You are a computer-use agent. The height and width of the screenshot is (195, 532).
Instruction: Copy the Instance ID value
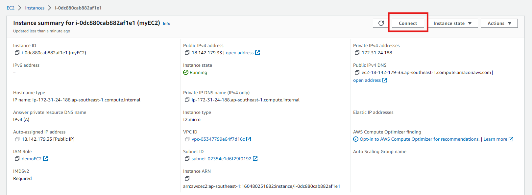[x=17, y=53]
